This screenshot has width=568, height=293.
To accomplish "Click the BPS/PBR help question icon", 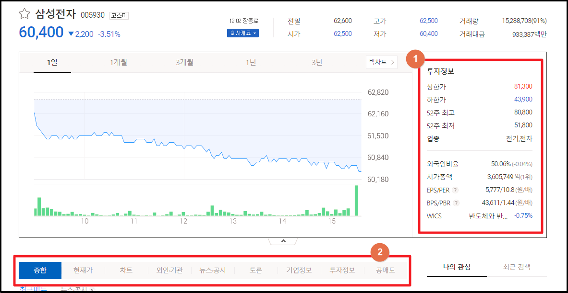I will click(x=456, y=203).
